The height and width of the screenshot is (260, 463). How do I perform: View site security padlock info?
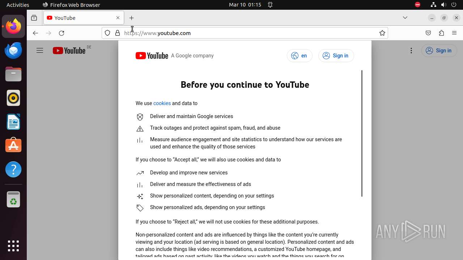[118, 33]
